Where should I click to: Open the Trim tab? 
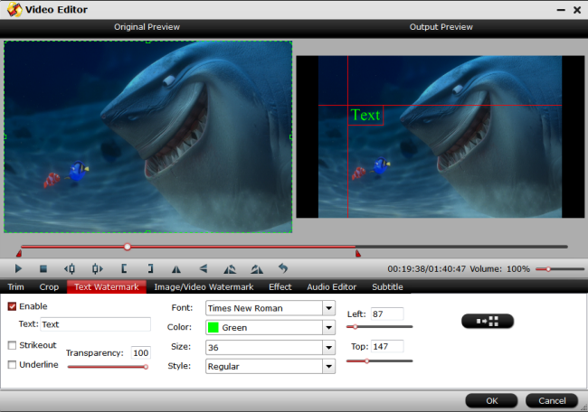[15, 287]
